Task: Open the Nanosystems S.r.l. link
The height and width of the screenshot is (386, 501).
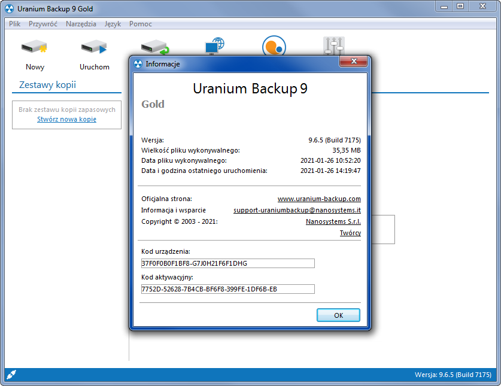Action: point(333,221)
